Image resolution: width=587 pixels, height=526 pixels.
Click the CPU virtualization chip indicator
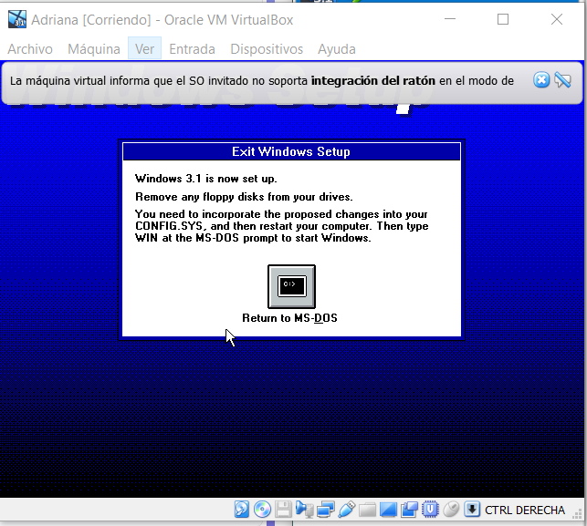[x=430, y=510]
